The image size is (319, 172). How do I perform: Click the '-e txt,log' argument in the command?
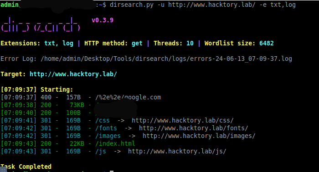tap(278, 5)
